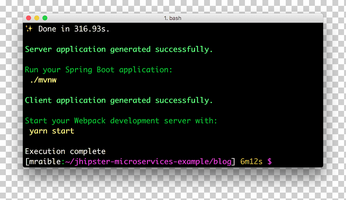Minimize the terminal with the yellow button

pyautogui.click(x=37, y=18)
